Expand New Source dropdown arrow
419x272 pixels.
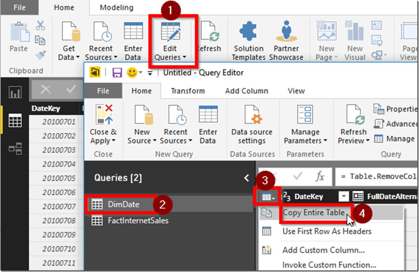pos(154,141)
